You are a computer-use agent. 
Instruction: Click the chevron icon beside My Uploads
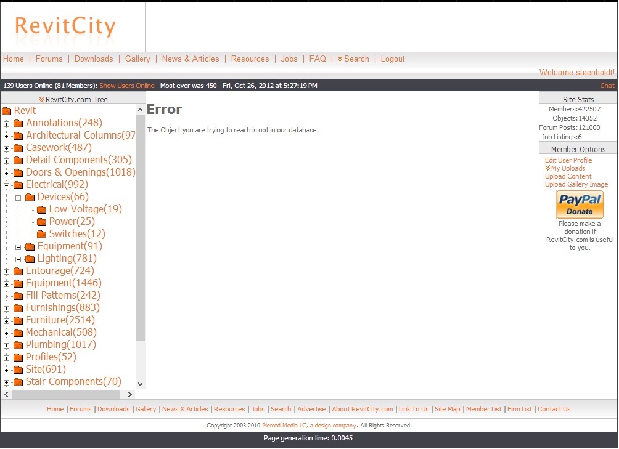click(x=548, y=168)
